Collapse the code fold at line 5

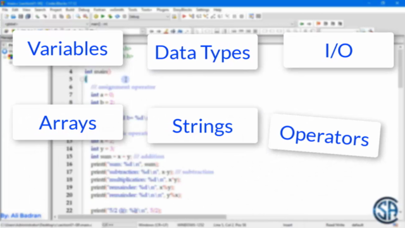click(x=82, y=79)
